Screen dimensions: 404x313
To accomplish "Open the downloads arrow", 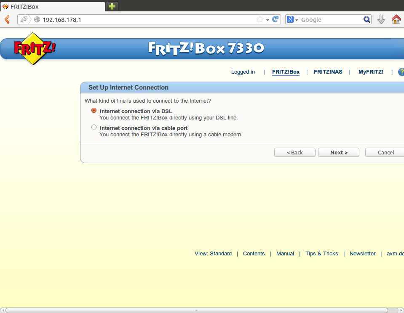I will point(381,19).
